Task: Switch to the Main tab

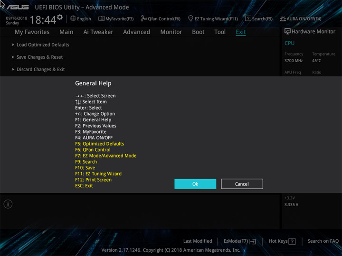Action: click(66, 32)
